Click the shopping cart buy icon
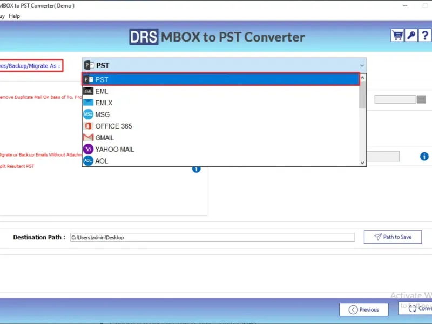Screen dimensions: 432x324 click(397, 36)
